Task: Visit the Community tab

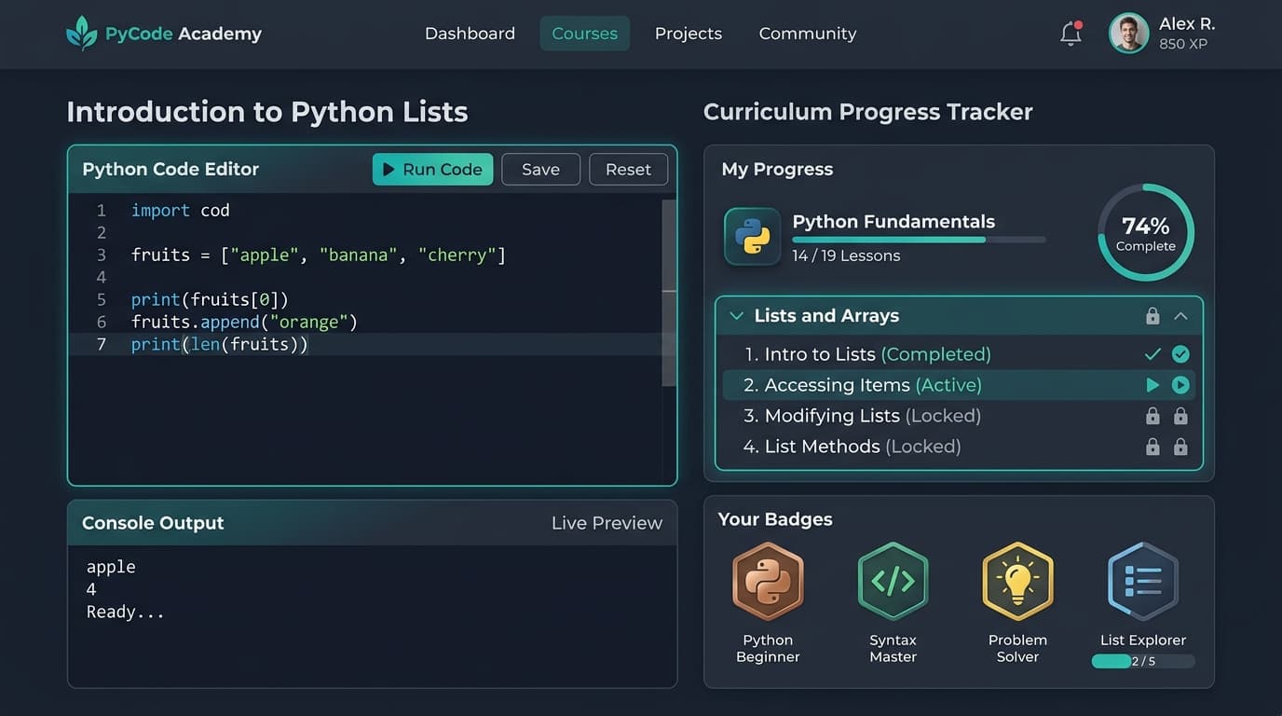Action: tap(808, 34)
